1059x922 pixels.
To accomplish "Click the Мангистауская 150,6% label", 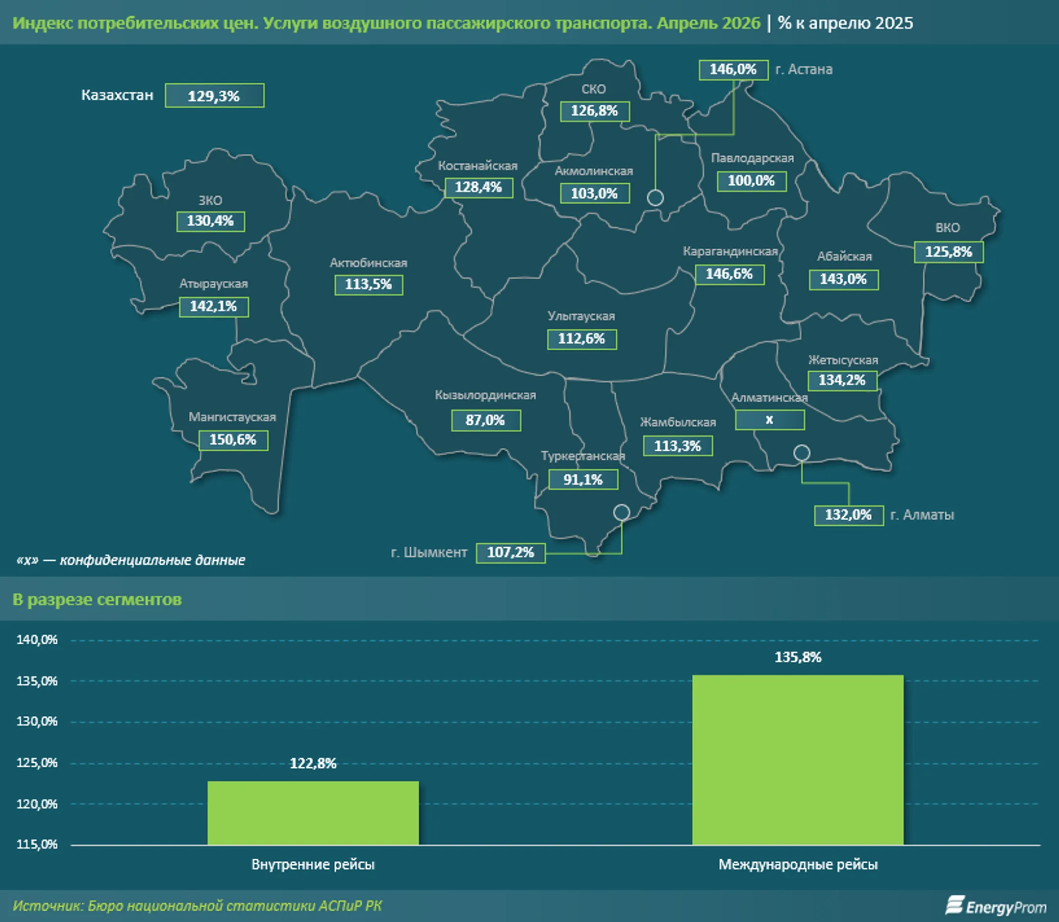I will (x=233, y=440).
